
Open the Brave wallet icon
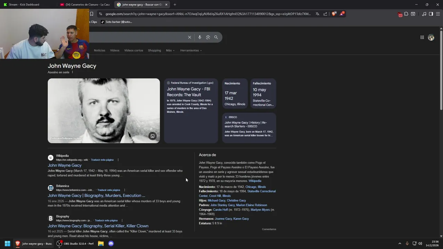(413, 14)
